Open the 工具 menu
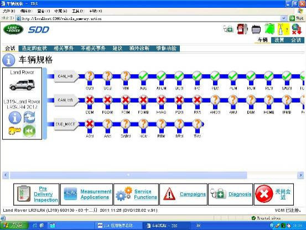 pos(78,11)
